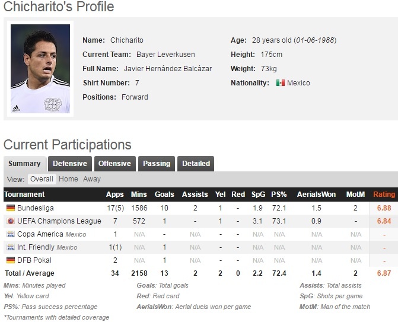Click the FIFA icon beside Copa America
Image resolution: width=398 pixels, height=322 pixels.
[x=10, y=234]
